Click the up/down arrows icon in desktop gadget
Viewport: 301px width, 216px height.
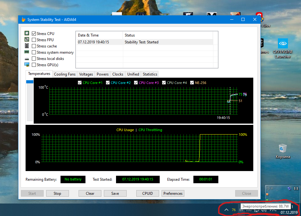pyautogui.click(x=269, y=188)
